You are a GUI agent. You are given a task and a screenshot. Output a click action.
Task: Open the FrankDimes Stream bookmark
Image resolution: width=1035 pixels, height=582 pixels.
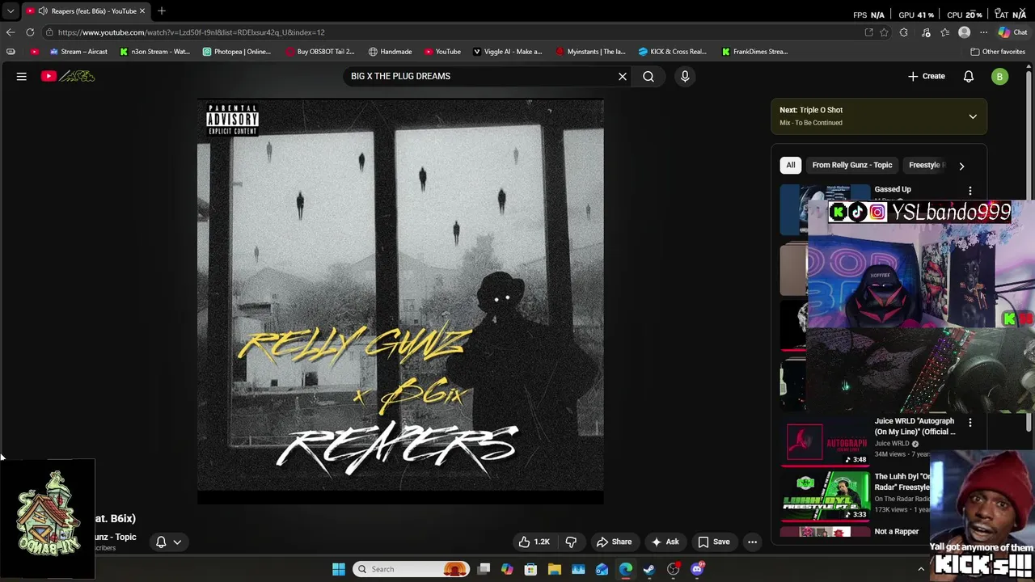[755, 52]
